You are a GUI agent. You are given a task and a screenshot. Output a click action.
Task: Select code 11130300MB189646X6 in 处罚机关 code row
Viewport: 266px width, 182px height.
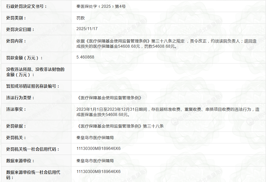coord(98,148)
